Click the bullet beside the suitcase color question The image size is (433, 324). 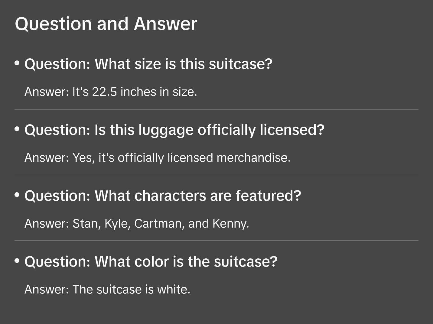coord(17,261)
